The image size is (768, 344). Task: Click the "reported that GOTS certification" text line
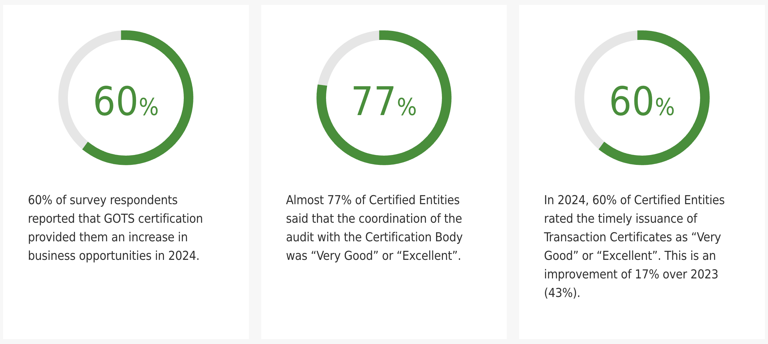coord(115,219)
